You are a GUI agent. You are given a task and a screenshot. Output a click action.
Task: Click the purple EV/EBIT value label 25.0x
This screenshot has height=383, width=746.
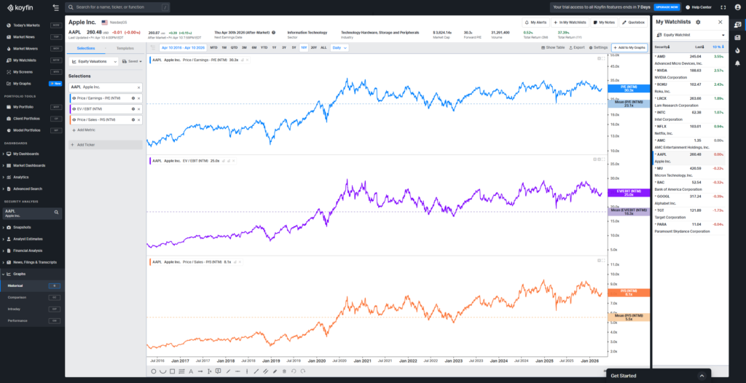[629, 193]
